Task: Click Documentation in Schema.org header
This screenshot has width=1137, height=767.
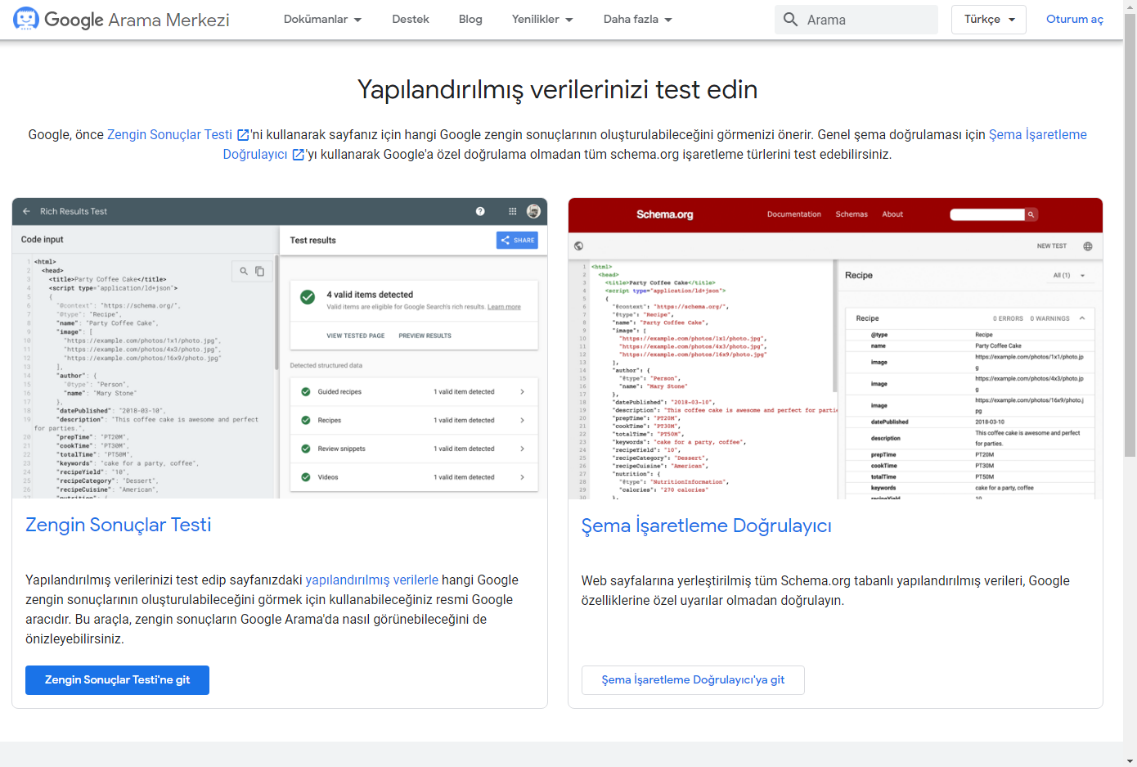Action: point(794,214)
